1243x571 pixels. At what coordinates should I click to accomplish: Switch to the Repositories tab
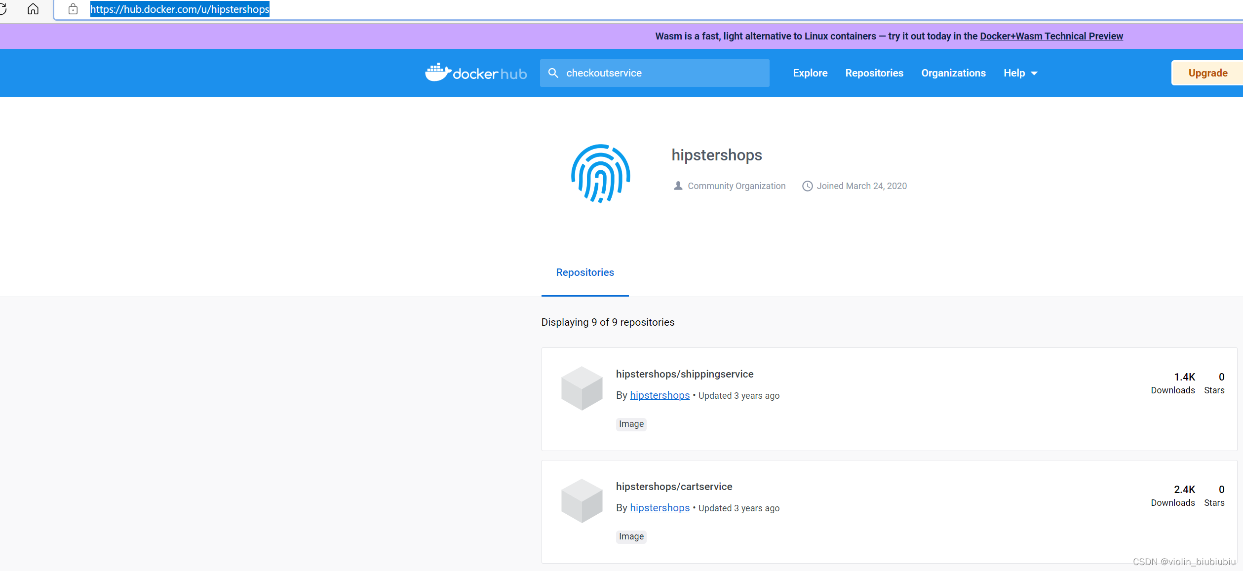click(584, 272)
